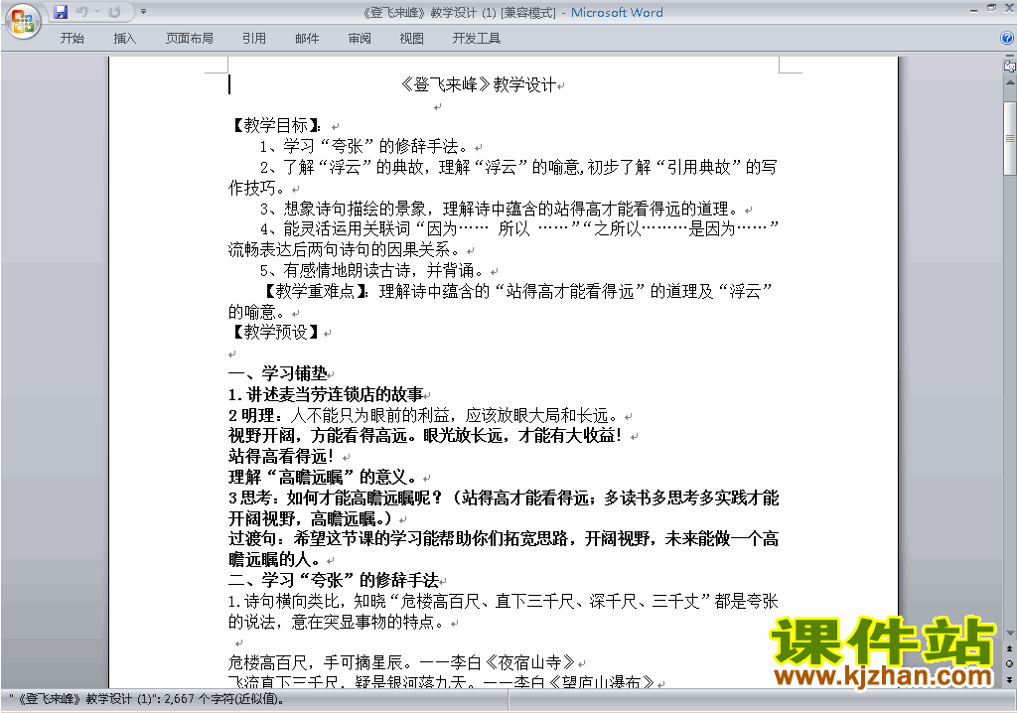Switch to the 邮件 ribbon tab

(x=307, y=39)
